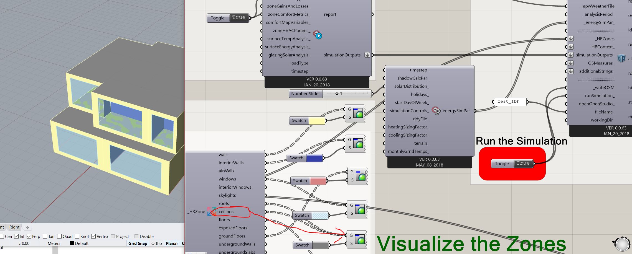632x254 pixels.
Task: Click the flatten arrow on _HBZones input
Action: click(571, 39)
